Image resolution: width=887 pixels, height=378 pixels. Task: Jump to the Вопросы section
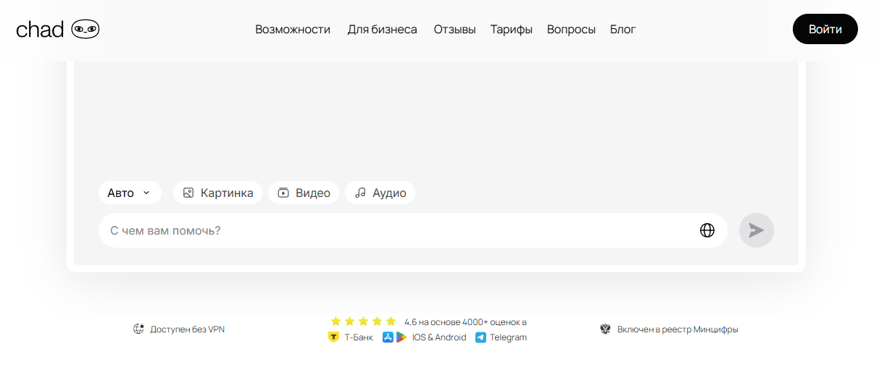click(x=571, y=30)
